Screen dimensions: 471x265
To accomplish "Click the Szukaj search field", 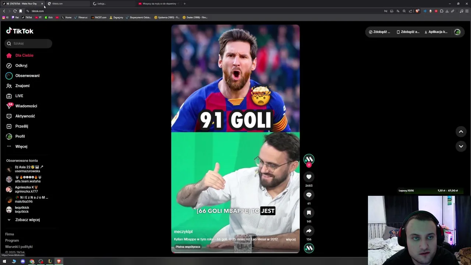I will click(x=28, y=43).
